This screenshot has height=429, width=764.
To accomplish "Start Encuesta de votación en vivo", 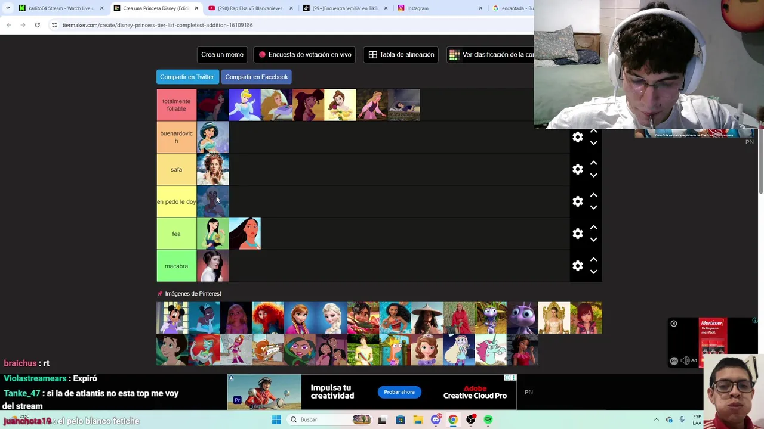I will coord(304,54).
